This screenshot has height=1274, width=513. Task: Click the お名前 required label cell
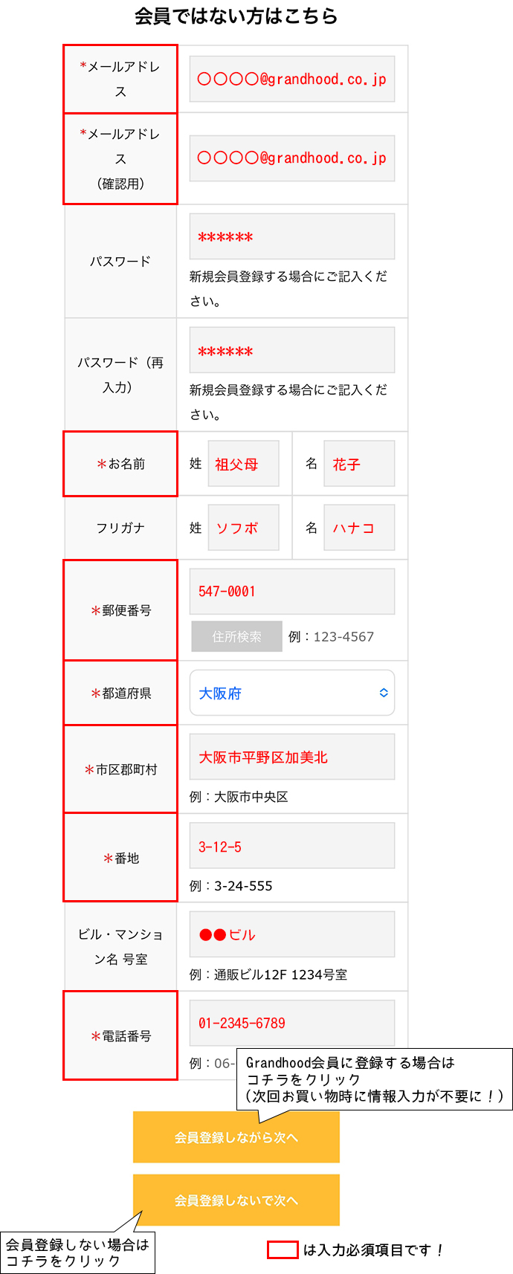click(120, 464)
